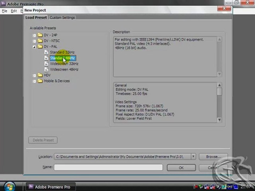
Task: Open the Location path dropdown arrow
Action: click(x=193, y=157)
